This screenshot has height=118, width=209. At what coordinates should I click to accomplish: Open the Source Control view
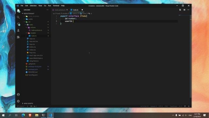[18, 24]
